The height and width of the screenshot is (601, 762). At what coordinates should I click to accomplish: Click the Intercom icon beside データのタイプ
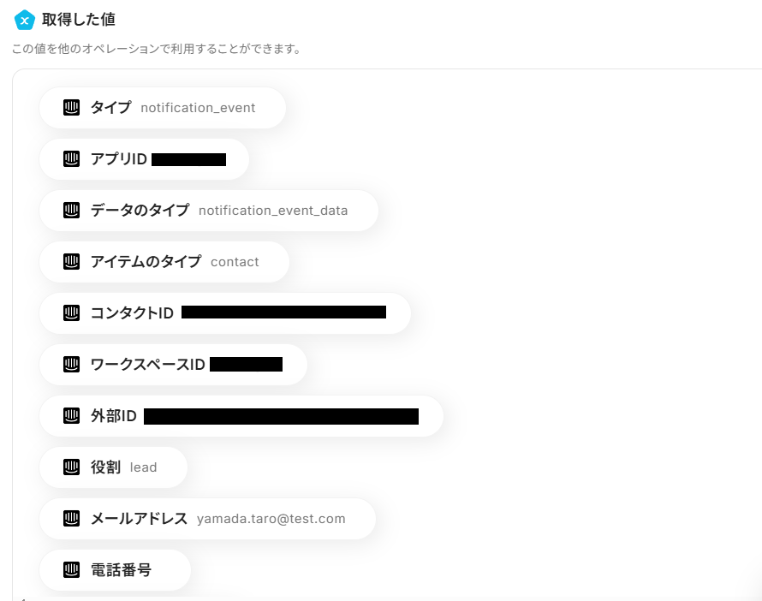tap(72, 211)
